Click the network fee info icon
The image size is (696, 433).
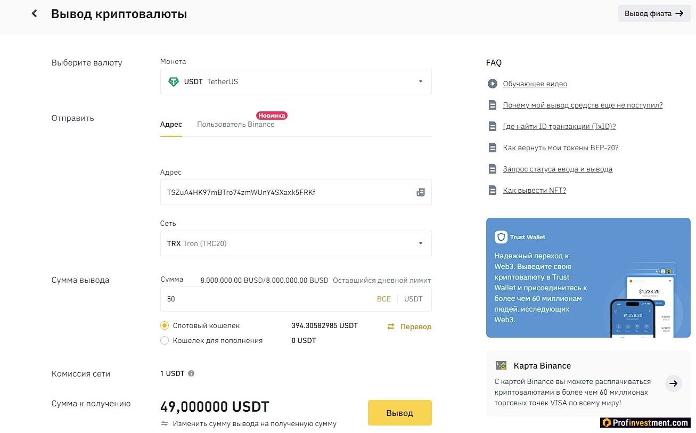(x=191, y=373)
